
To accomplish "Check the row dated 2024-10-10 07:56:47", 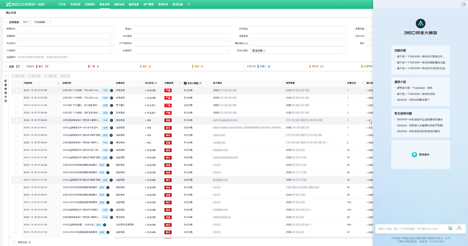I will (x=17, y=128).
